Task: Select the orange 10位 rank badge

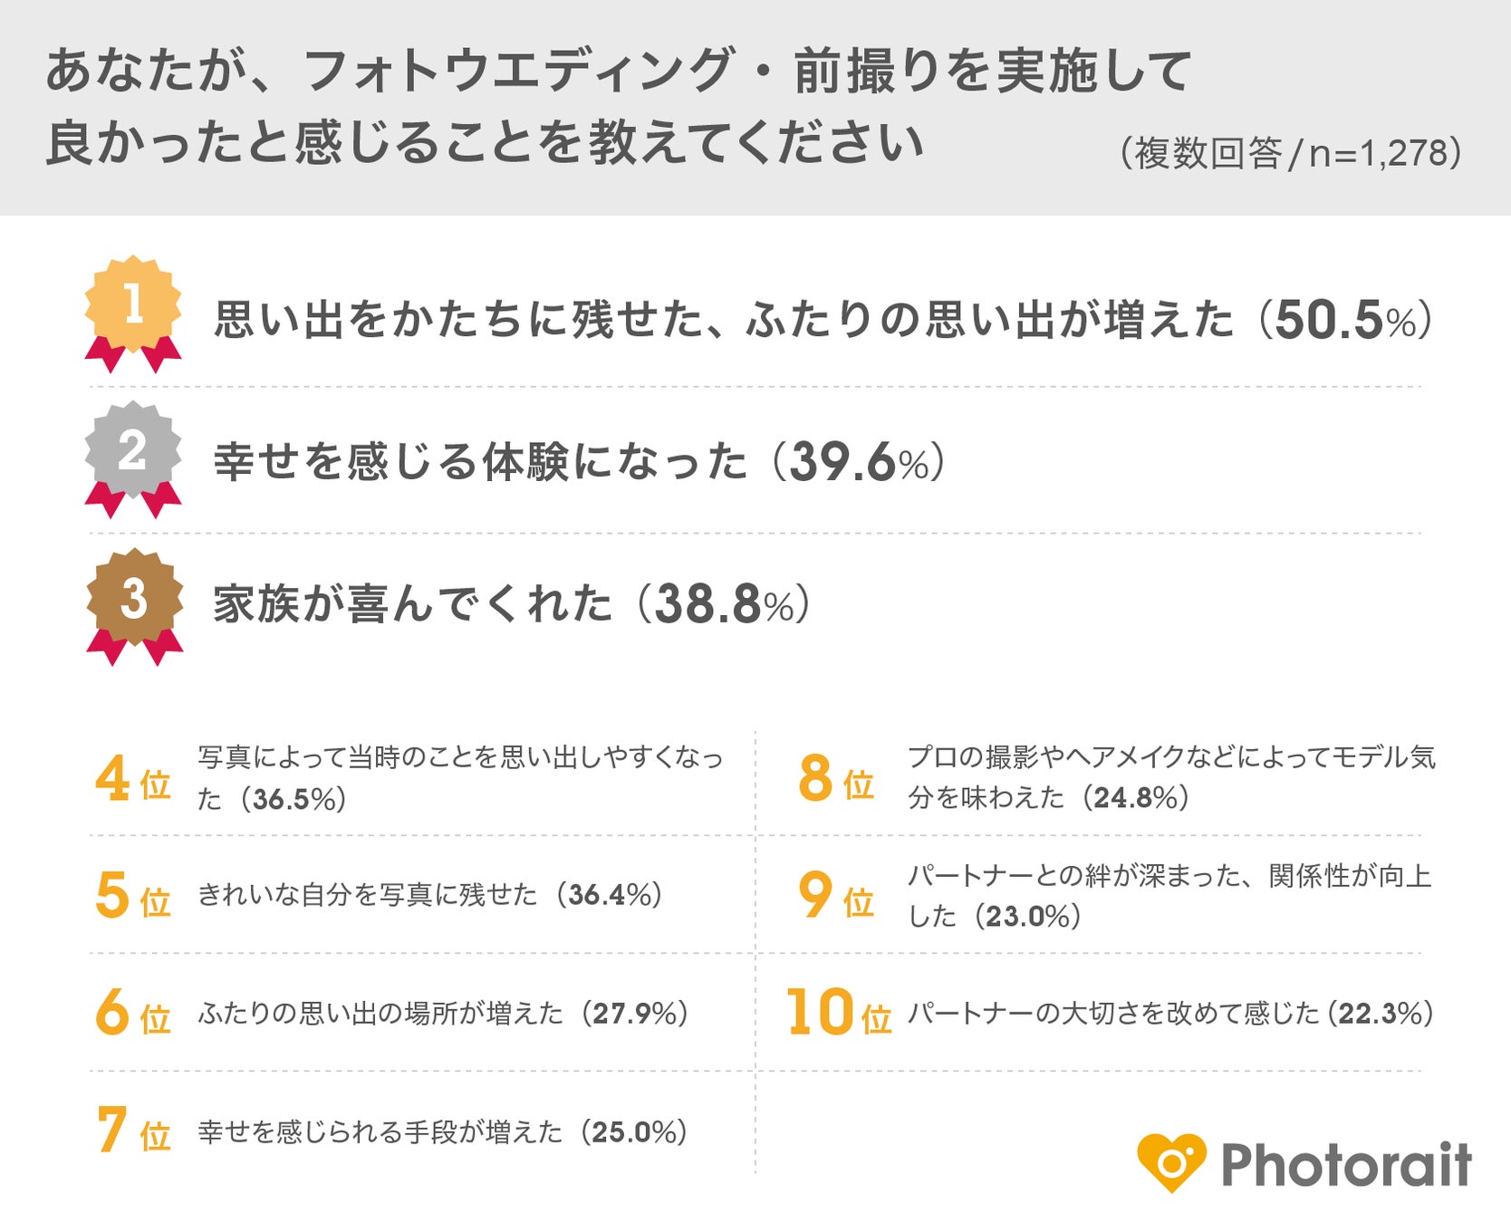Action: 838,1013
